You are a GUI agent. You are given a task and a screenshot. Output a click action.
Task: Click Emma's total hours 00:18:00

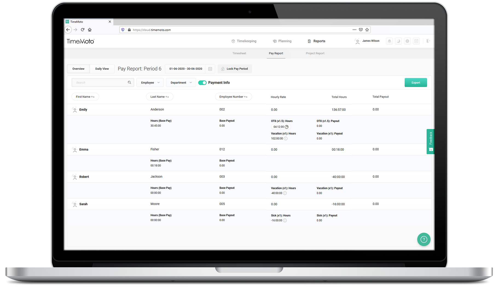click(338, 150)
